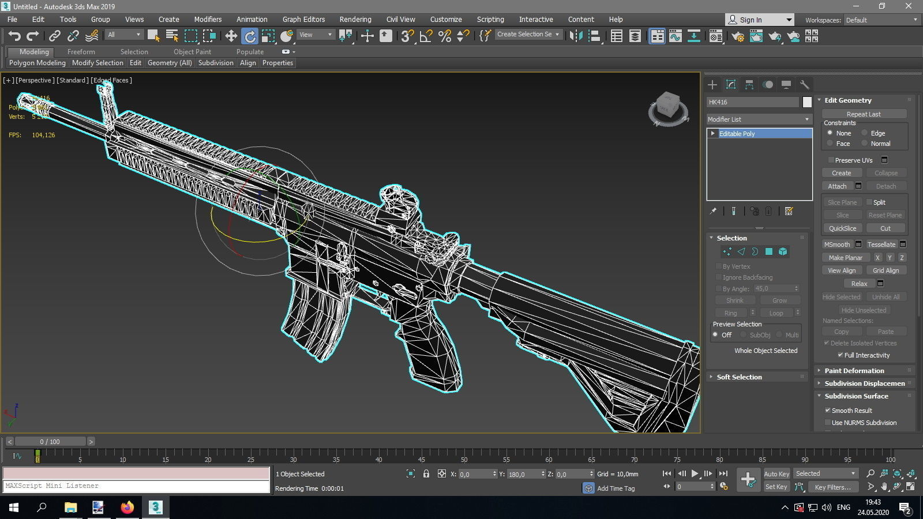Switch to the Hierarchy command panel tab

pyautogui.click(x=749, y=84)
